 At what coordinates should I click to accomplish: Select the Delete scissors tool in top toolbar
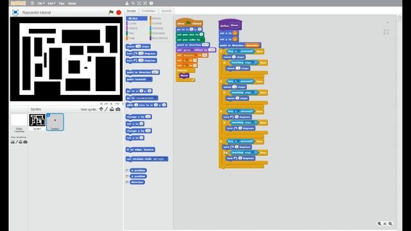pos(133,3)
